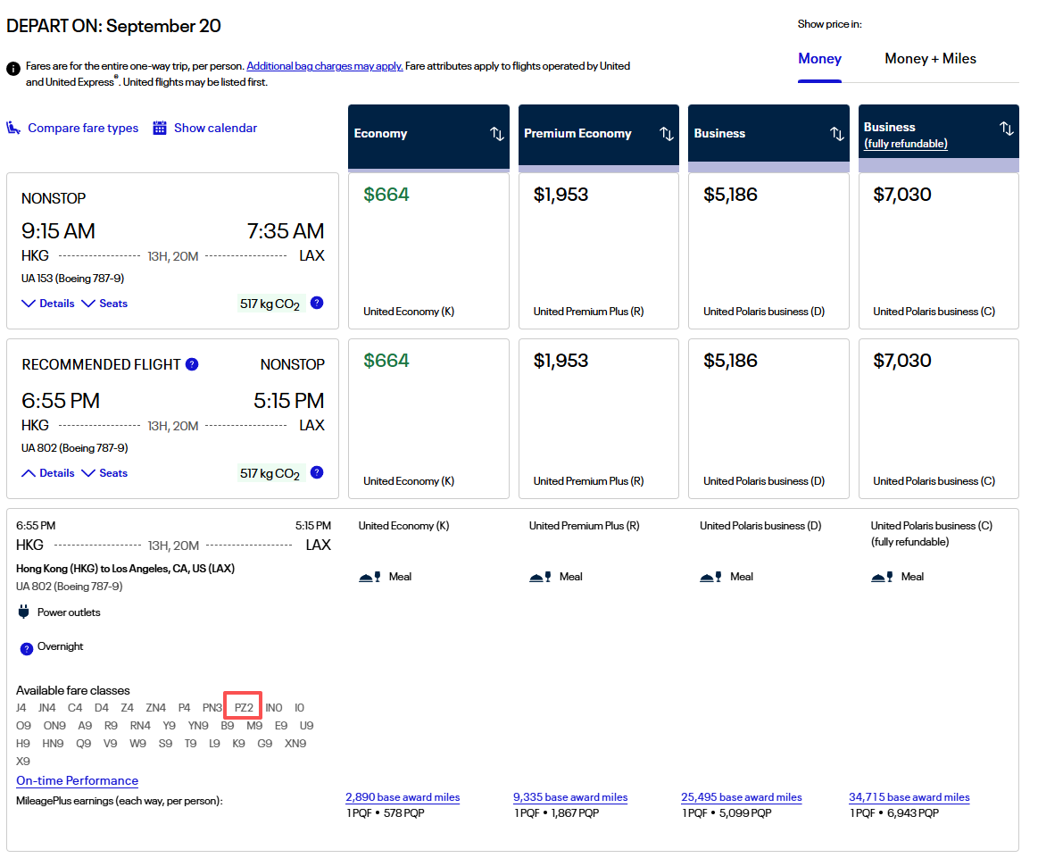Click the Power outlets plug icon
The width and height of the screenshot is (1038, 858).
tap(24, 612)
